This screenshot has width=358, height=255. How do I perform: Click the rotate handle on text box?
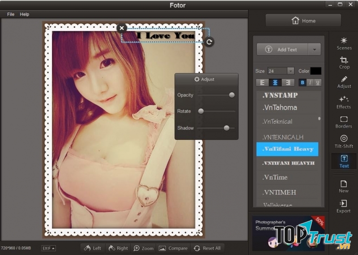click(209, 42)
